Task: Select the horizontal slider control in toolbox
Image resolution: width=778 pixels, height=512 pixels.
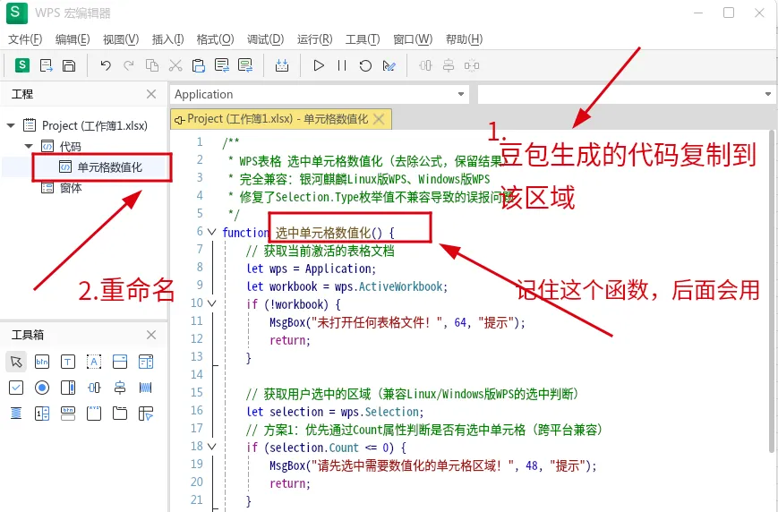Action: [94, 388]
